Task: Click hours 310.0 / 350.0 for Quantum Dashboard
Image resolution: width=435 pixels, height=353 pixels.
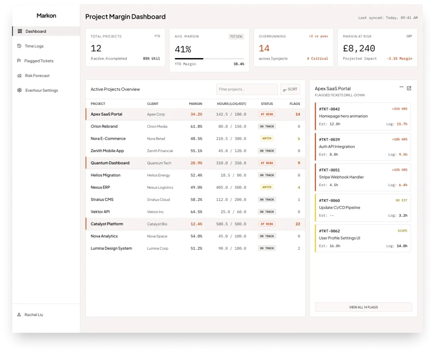Action: coord(231,163)
